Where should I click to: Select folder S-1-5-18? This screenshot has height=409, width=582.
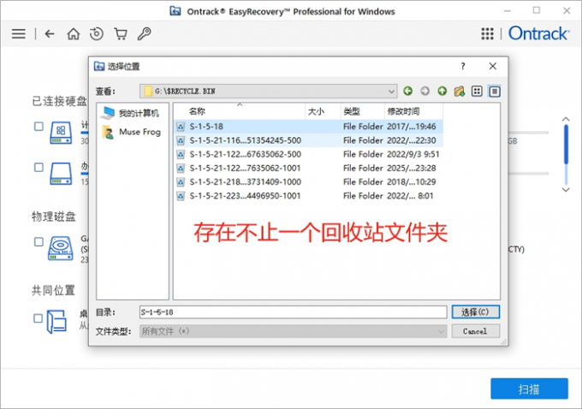308,127
